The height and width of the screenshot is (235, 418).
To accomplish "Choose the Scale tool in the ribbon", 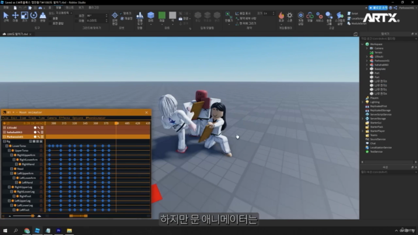I will pyautogui.click(x=25, y=17).
